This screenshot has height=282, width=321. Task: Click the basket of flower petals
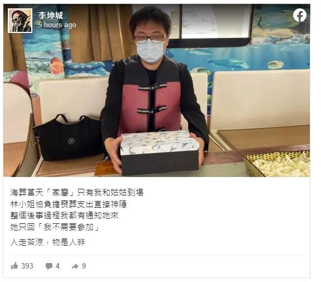pyautogui.click(x=276, y=164)
